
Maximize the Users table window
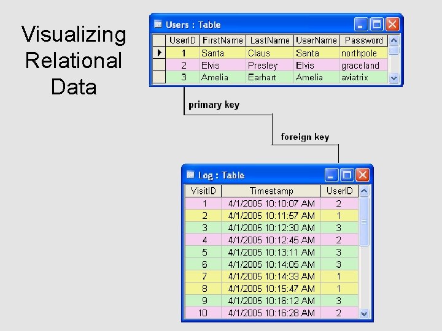point(376,24)
